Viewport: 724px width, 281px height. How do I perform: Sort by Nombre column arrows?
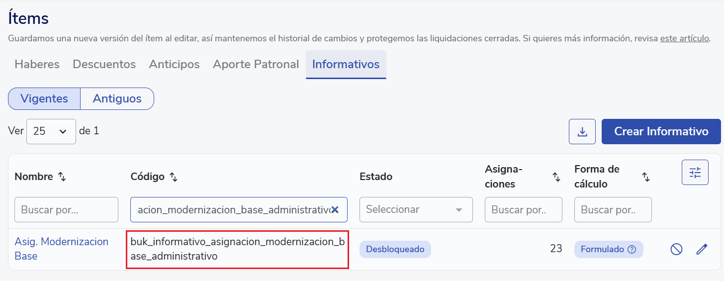point(62,177)
